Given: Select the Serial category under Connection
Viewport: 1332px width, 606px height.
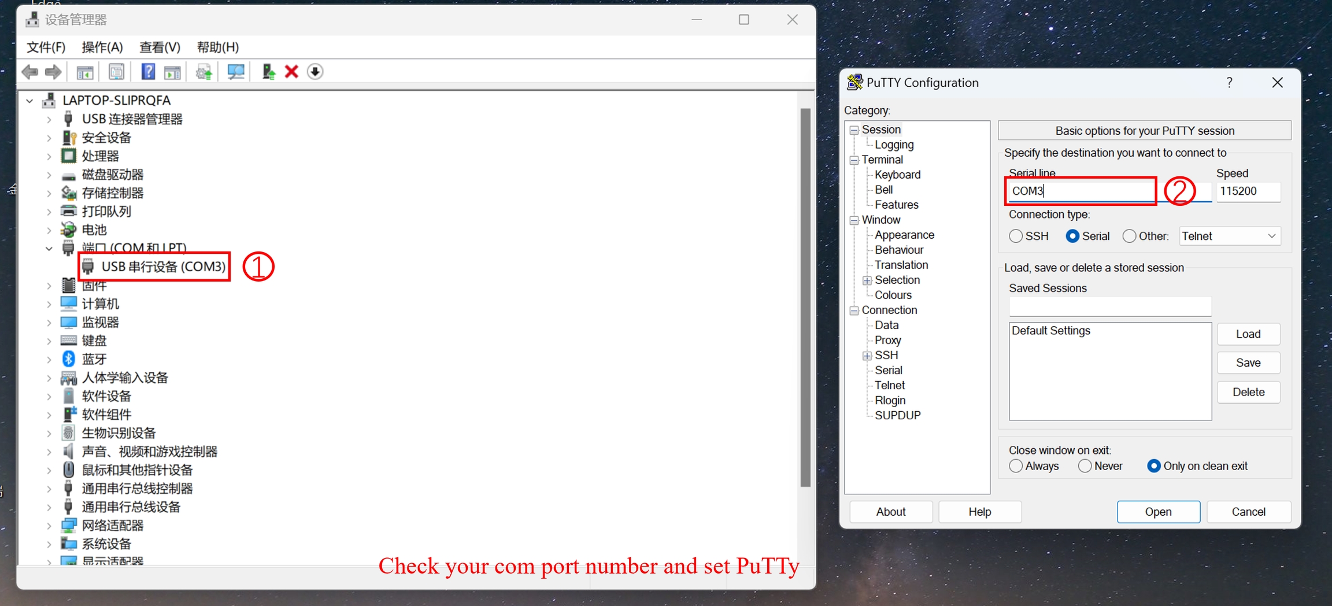Looking at the screenshot, I should [889, 370].
